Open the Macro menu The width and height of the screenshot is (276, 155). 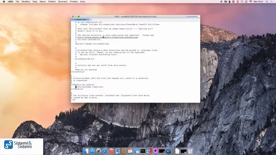click(x=42, y=2)
